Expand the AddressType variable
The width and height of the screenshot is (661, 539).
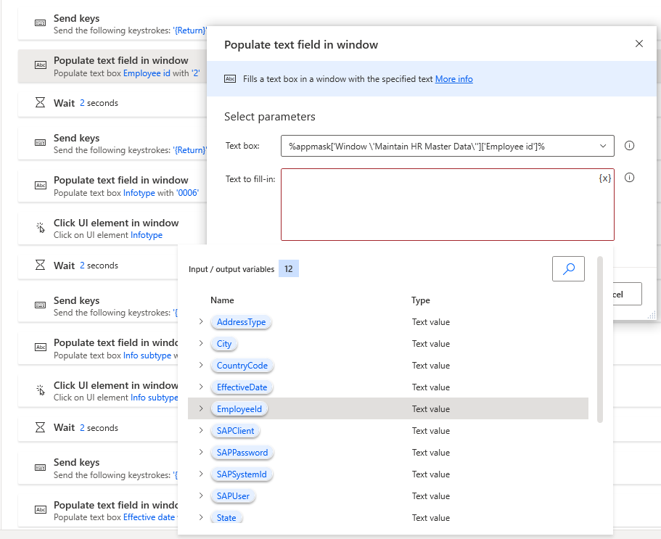pos(201,321)
